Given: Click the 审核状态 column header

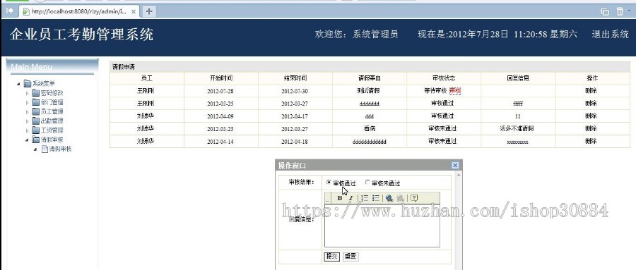Looking at the screenshot, I should pos(444,78).
